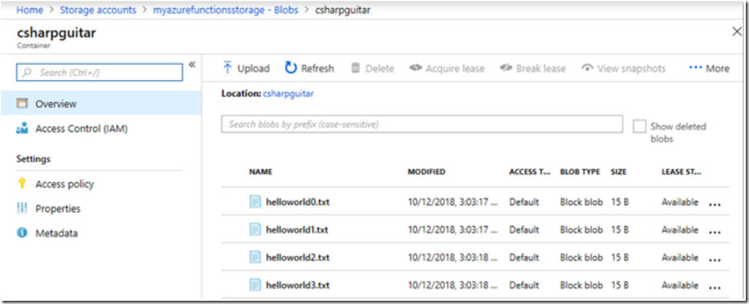Click the csharpguitar Location link

point(288,94)
